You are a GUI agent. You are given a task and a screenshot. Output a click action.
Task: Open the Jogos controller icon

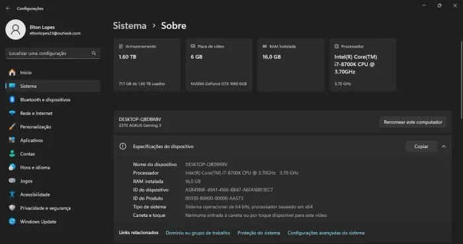pyautogui.click(x=12, y=181)
